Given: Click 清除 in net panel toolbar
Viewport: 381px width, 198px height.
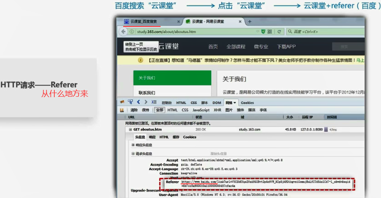Looking at the screenshot, I should (134, 110).
